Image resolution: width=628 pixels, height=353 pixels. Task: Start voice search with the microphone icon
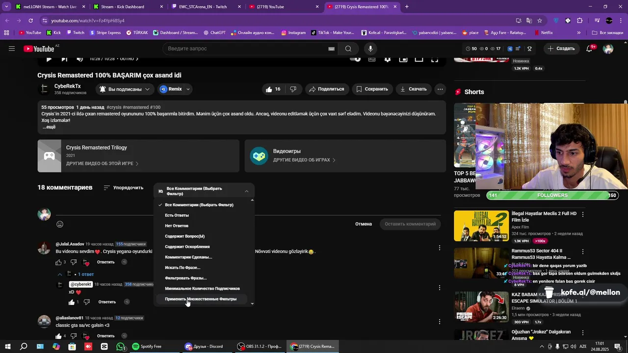(370, 49)
